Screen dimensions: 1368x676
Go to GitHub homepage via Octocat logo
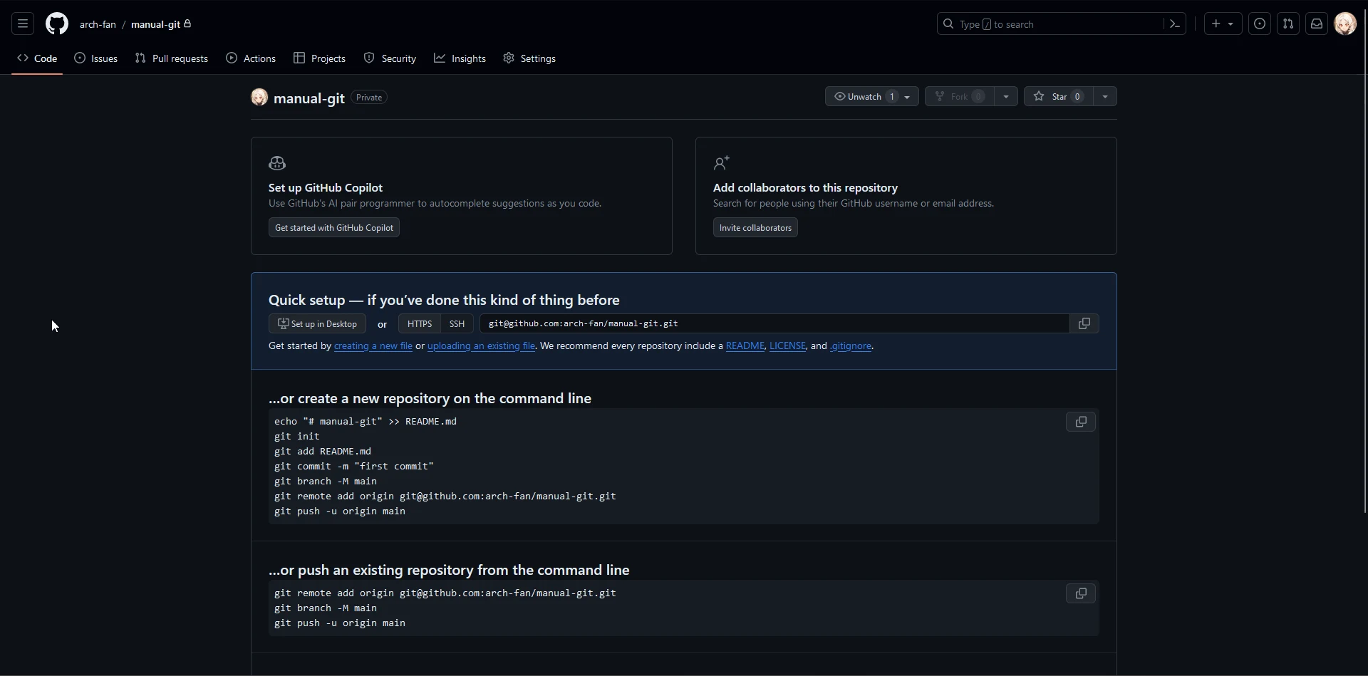click(x=57, y=24)
